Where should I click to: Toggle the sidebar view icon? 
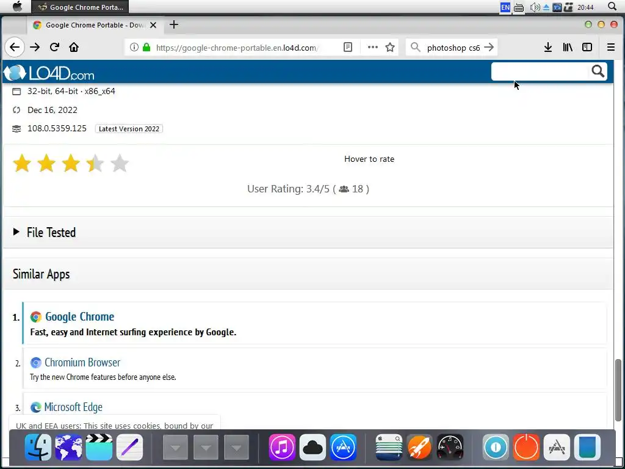pos(587,48)
